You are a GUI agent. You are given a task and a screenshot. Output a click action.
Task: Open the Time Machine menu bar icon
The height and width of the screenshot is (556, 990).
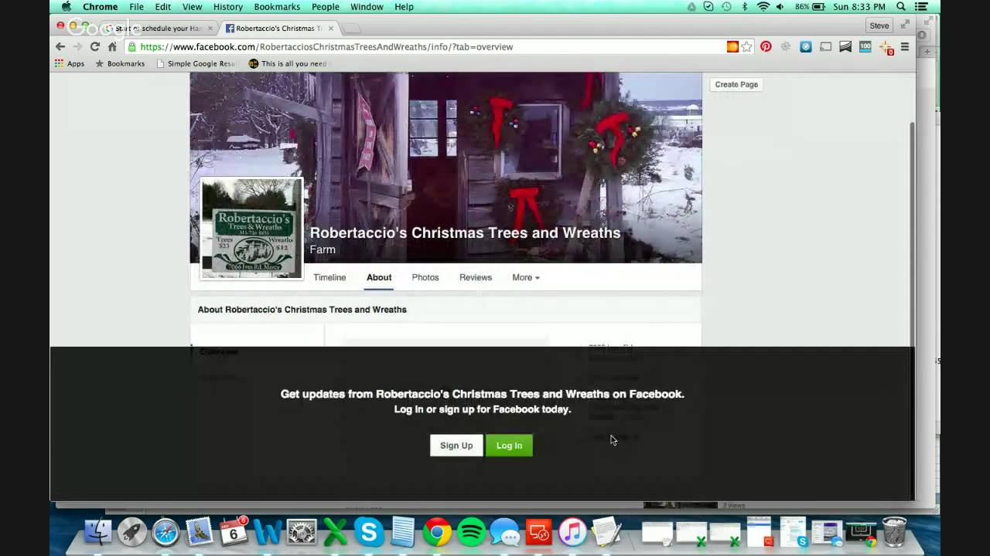(x=726, y=6)
